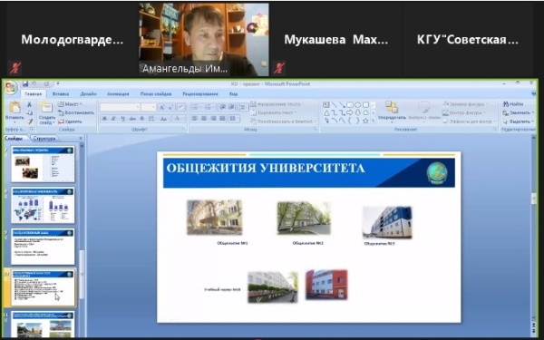Toggle bold formatting
Screen dimensions: 544x340
(105, 119)
